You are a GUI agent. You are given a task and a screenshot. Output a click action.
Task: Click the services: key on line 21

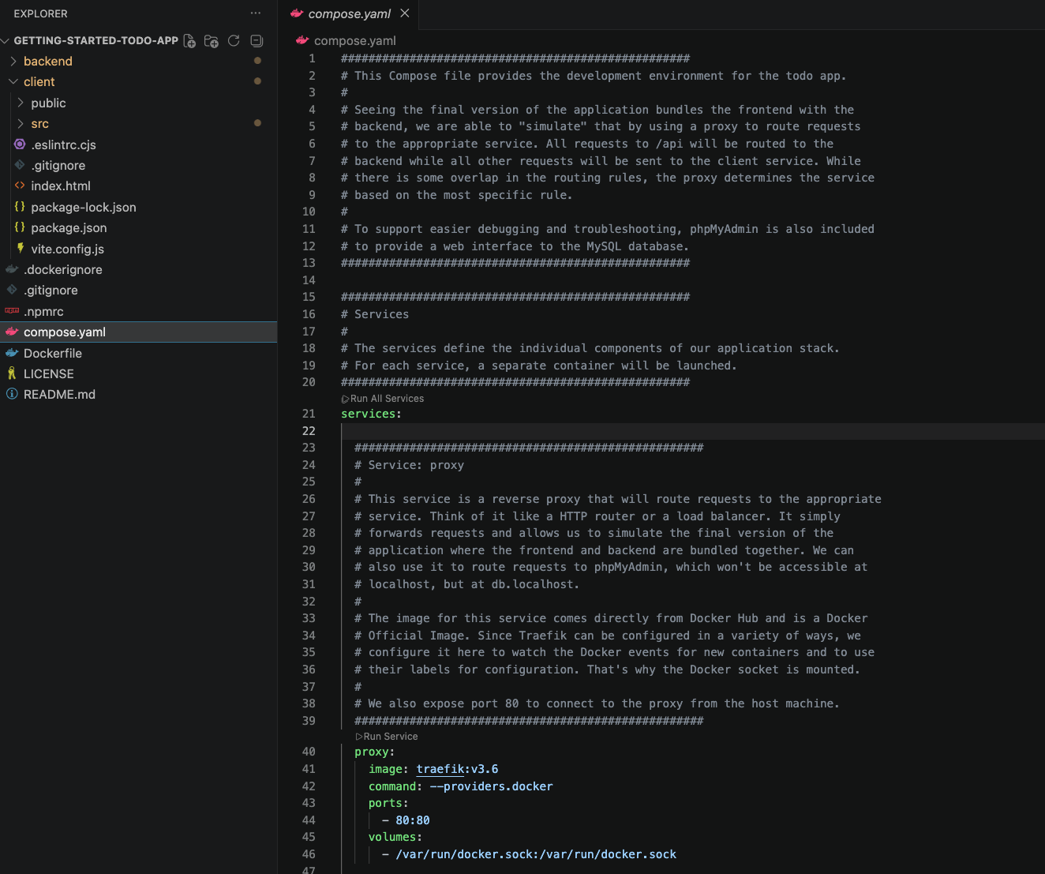coord(371,414)
